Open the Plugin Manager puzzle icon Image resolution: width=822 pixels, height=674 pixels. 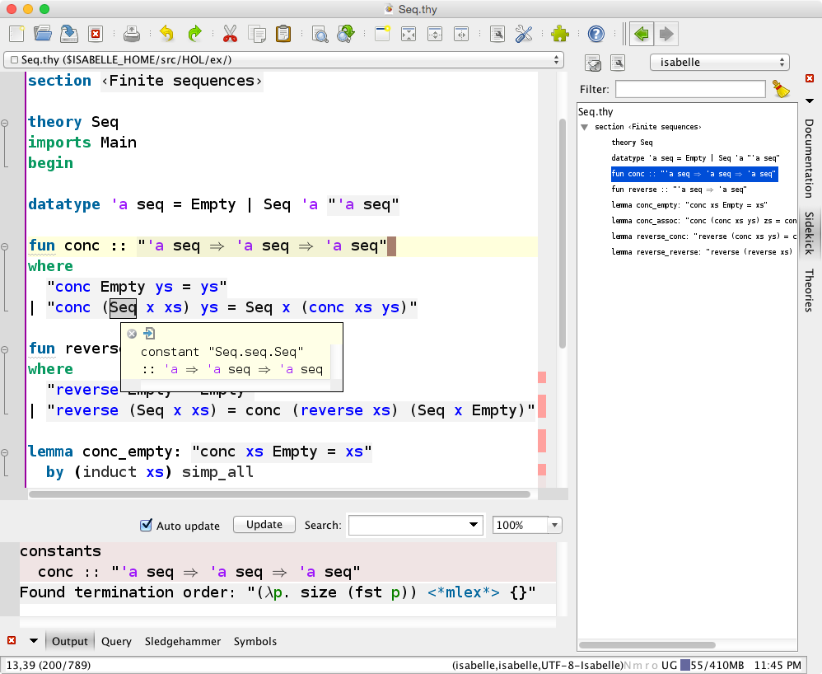tap(560, 34)
